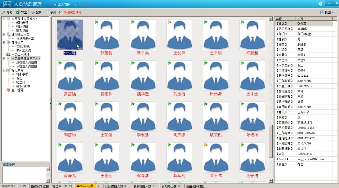Click the 生日提醒 heart icon
Screen dimensions: 339x188
(8, 90)
